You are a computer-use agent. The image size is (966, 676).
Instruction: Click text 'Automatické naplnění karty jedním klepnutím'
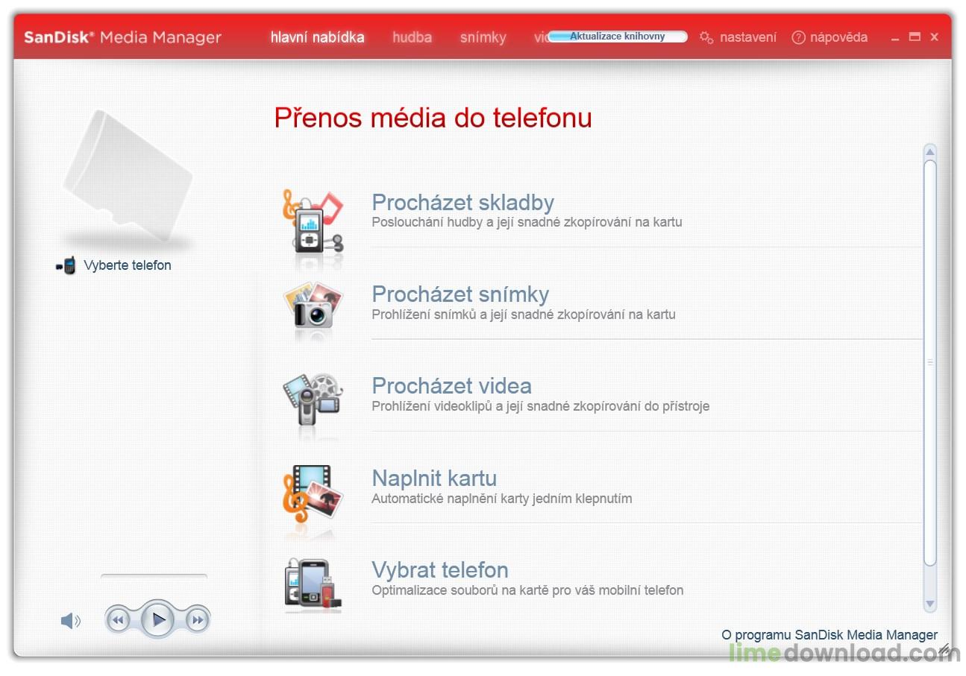pyautogui.click(x=502, y=499)
